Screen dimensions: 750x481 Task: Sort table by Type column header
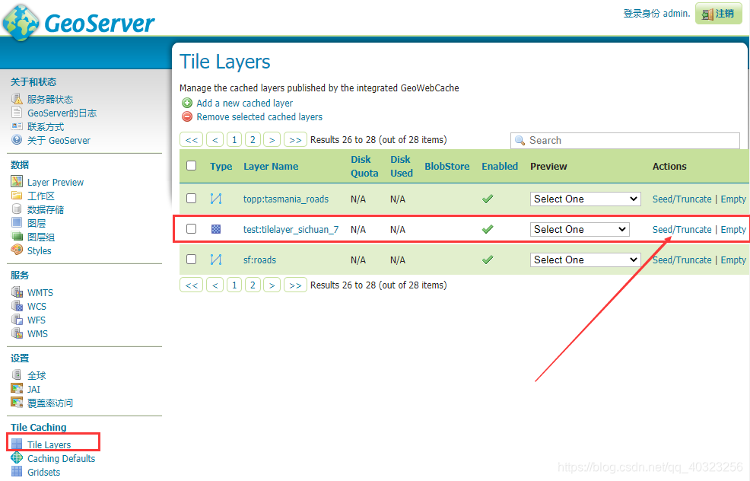point(221,166)
